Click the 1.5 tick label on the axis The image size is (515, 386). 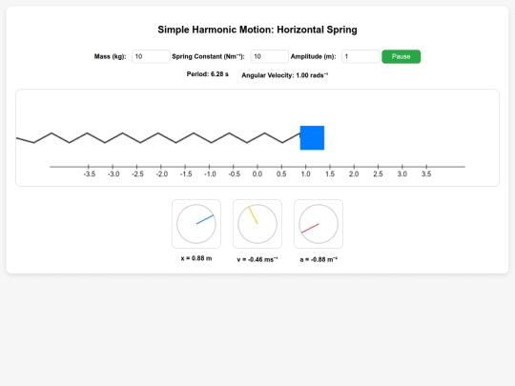pyautogui.click(x=330, y=174)
